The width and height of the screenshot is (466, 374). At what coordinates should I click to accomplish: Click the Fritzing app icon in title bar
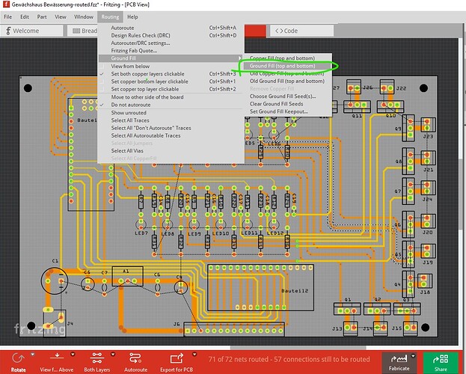(7, 4)
